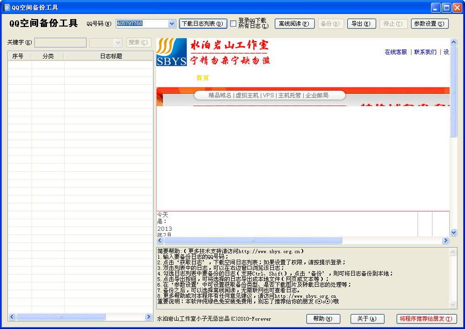Open the search category dropdown
The height and width of the screenshot is (329, 465).
point(118,43)
